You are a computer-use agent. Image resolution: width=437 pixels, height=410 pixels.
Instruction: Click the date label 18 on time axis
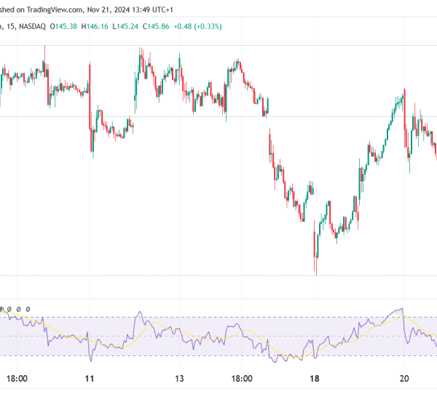click(x=315, y=379)
